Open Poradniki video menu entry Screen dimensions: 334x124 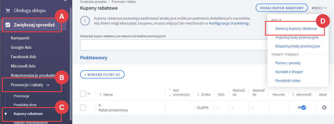pyautogui.click(x=288, y=81)
